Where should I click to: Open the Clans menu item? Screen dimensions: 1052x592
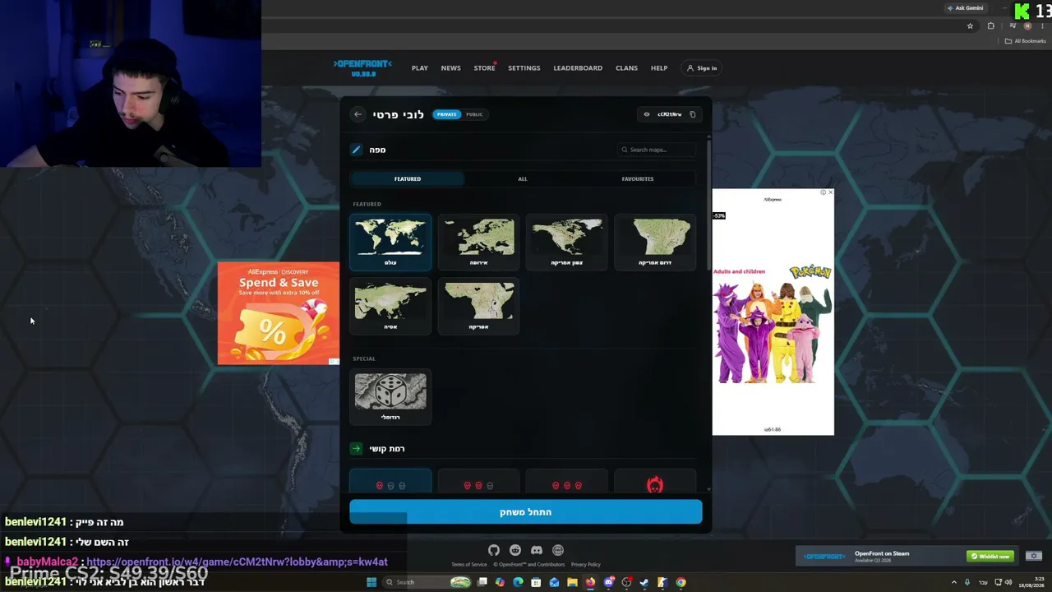(626, 68)
